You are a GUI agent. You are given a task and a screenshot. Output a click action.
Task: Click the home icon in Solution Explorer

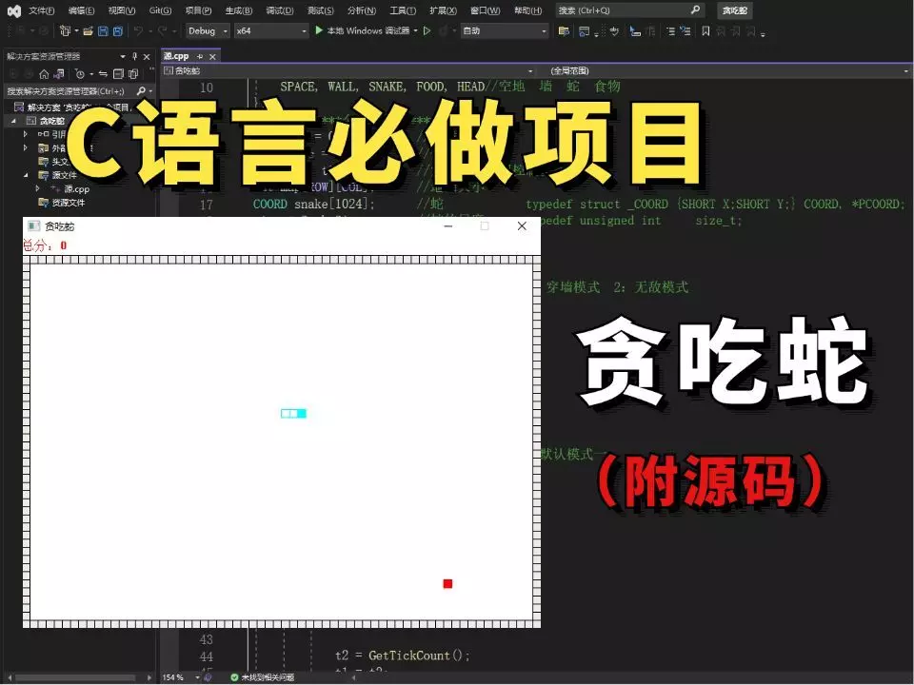click(44, 74)
